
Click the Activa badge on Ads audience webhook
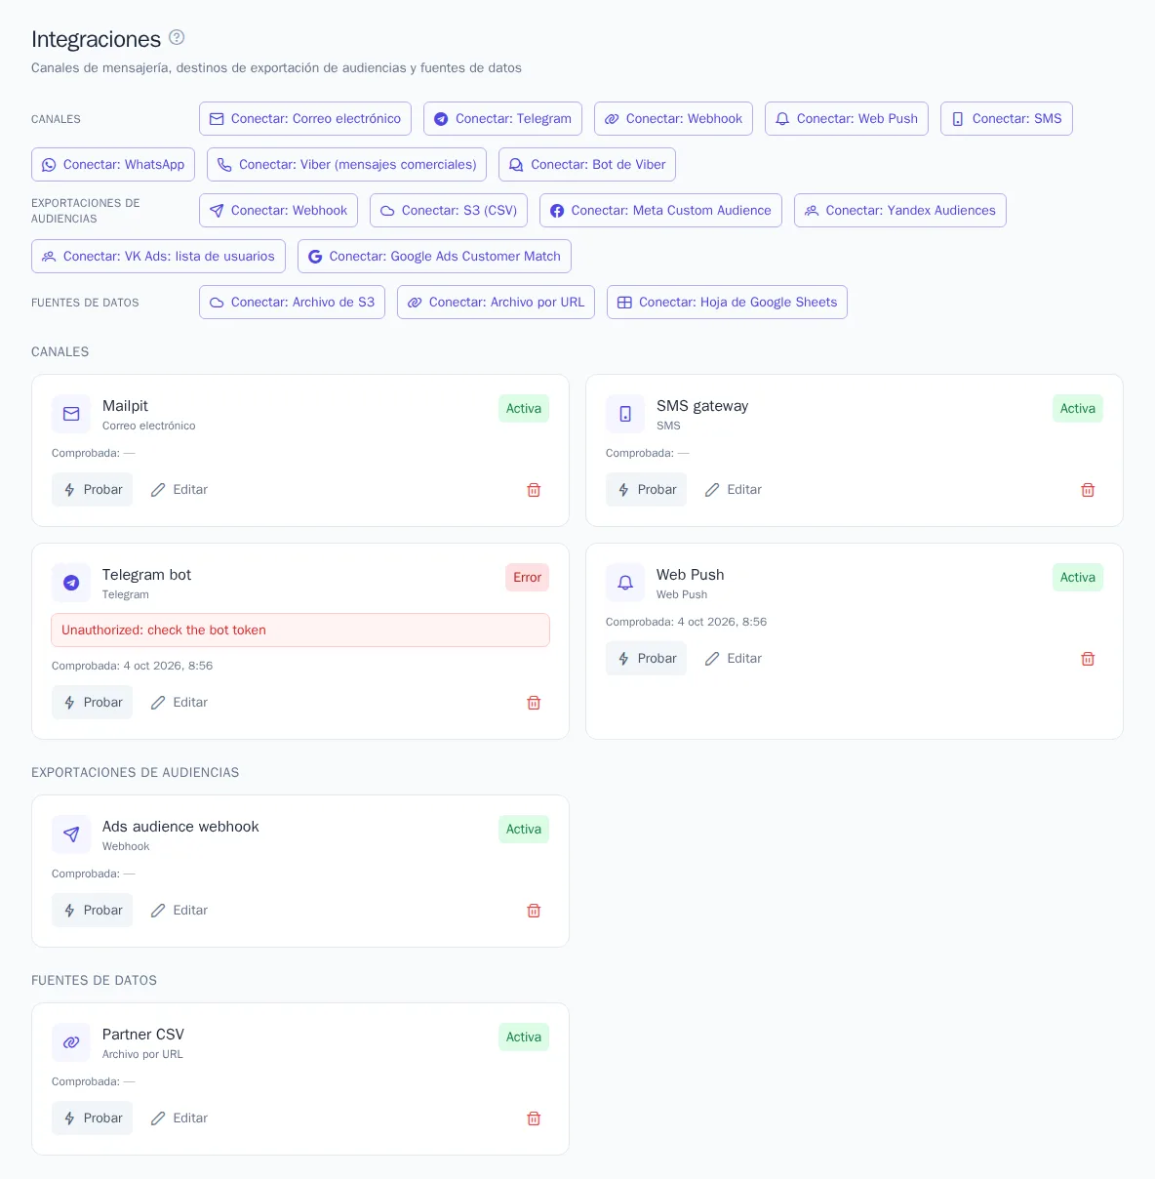point(524,830)
